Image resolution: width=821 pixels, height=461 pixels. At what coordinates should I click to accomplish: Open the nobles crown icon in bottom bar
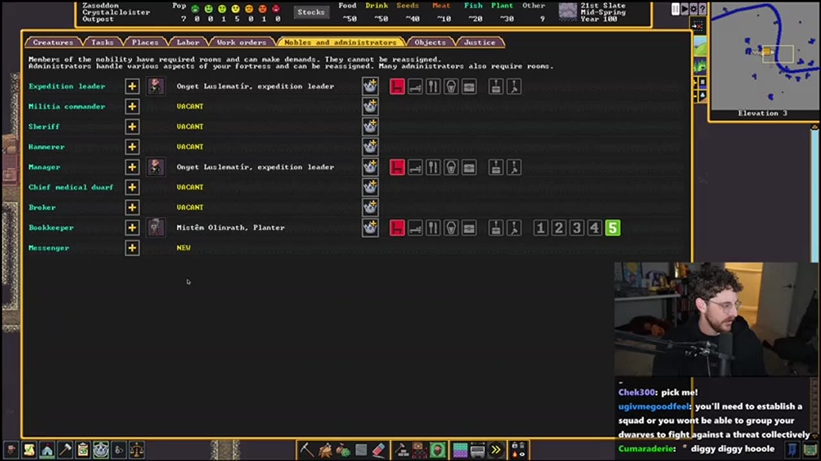pos(101,450)
